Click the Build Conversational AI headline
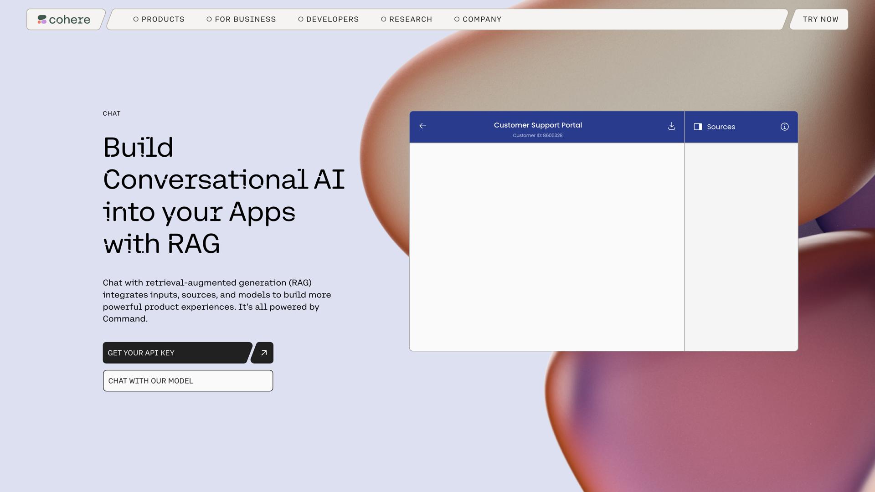The height and width of the screenshot is (492, 875). (x=223, y=196)
